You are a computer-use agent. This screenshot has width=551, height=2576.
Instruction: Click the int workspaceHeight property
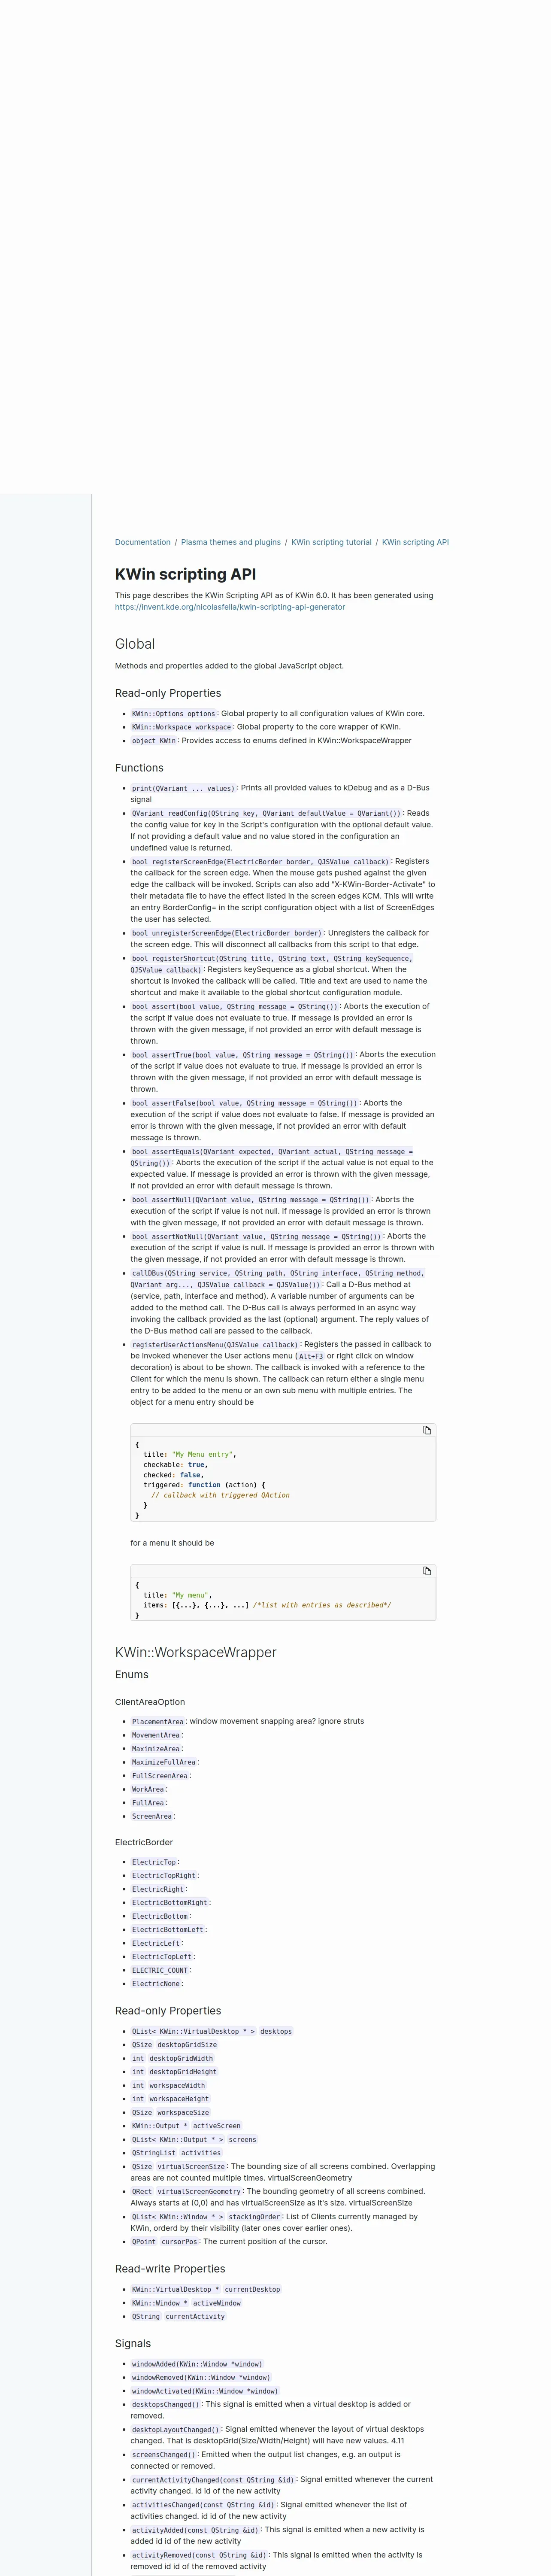[x=170, y=2099]
